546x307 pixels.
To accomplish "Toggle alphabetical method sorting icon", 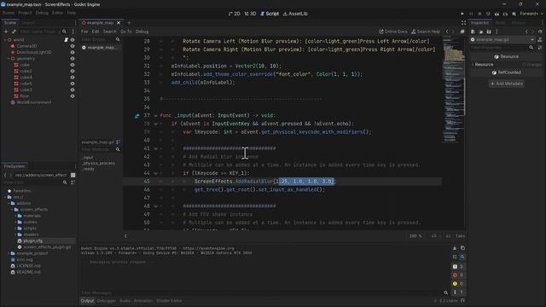I will 118,142.
